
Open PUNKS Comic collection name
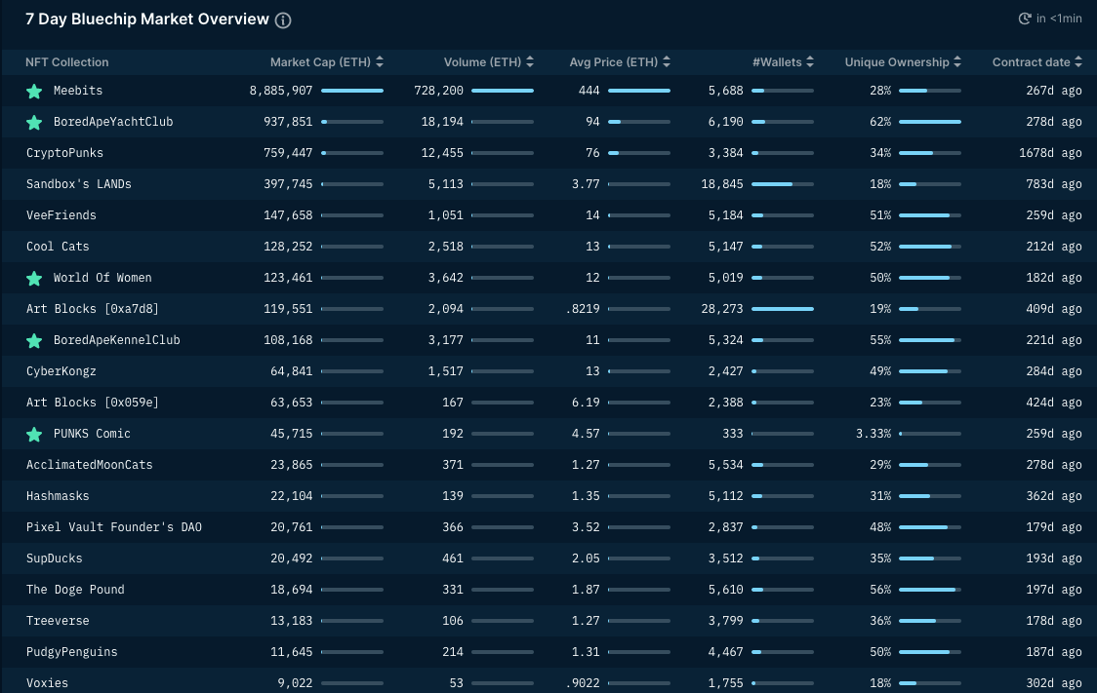click(92, 433)
